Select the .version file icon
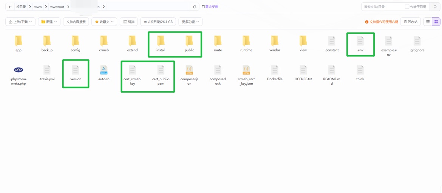This screenshot has height=193, width=442. click(x=75, y=70)
